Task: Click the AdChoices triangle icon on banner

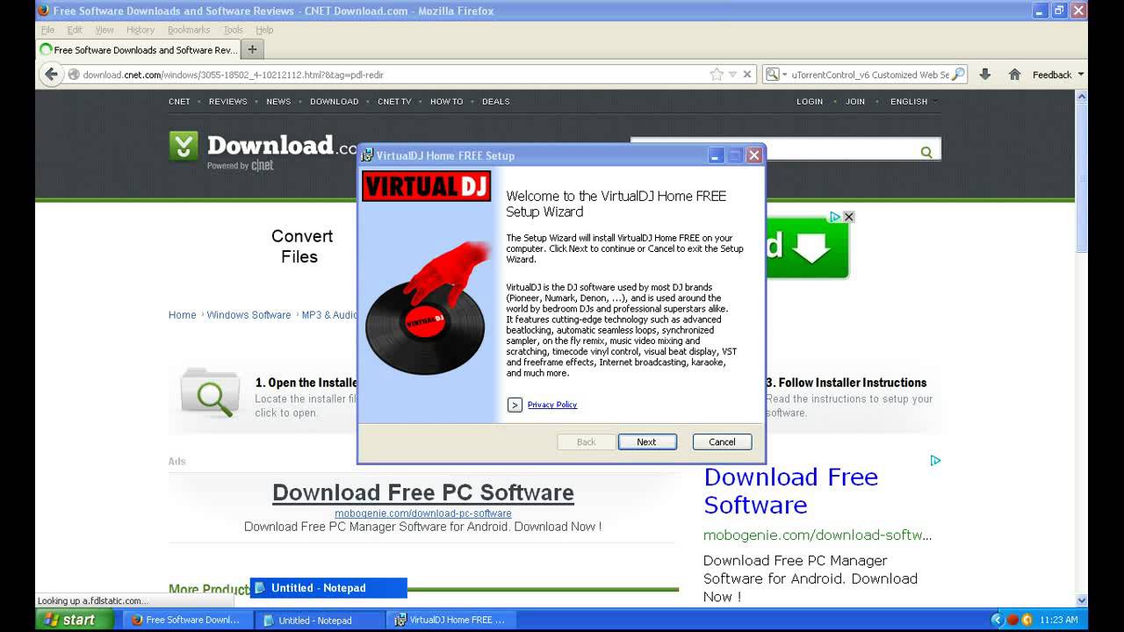Action: (836, 217)
